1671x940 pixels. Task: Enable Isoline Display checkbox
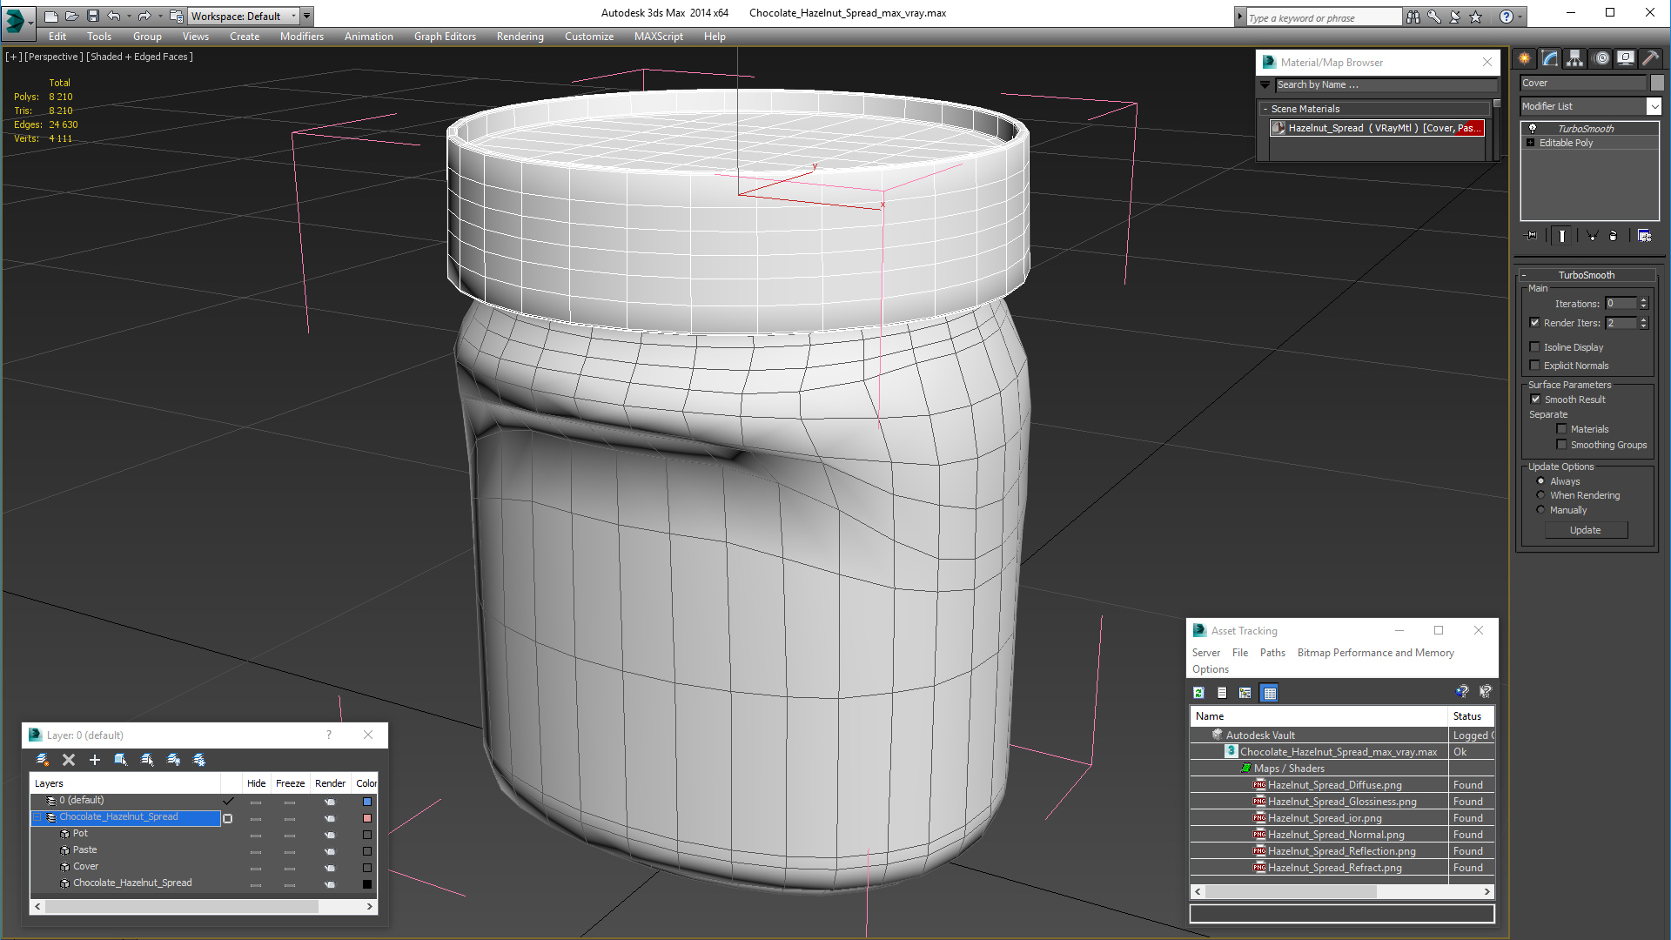coord(1535,347)
